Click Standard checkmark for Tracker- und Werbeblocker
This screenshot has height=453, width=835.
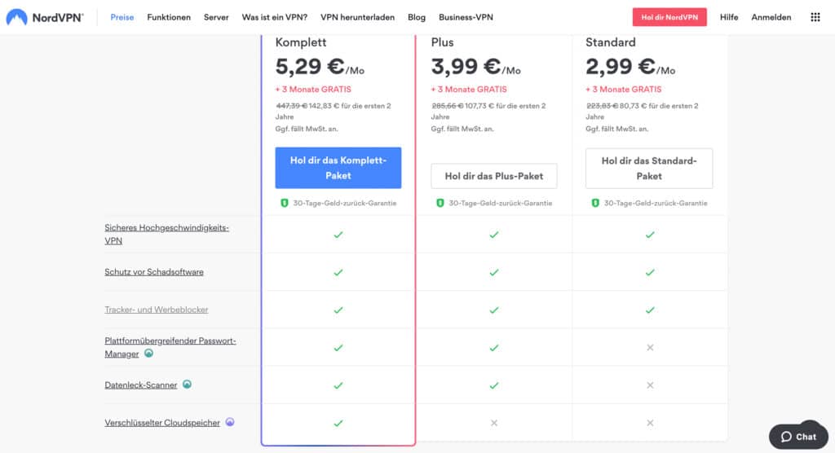(650, 310)
